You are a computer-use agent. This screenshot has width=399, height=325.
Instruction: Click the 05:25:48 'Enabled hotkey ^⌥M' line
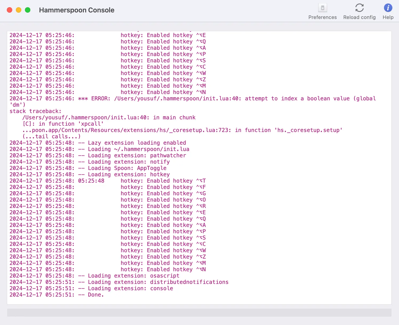click(108, 263)
